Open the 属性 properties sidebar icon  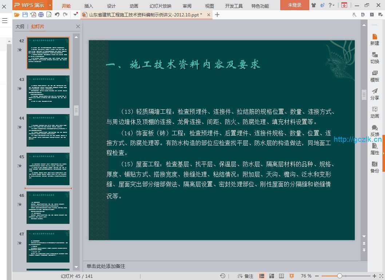(x=374, y=149)
